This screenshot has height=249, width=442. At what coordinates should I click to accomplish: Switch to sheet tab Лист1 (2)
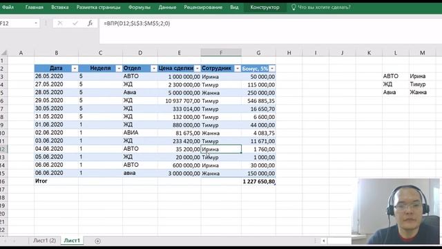click(44, 241)
